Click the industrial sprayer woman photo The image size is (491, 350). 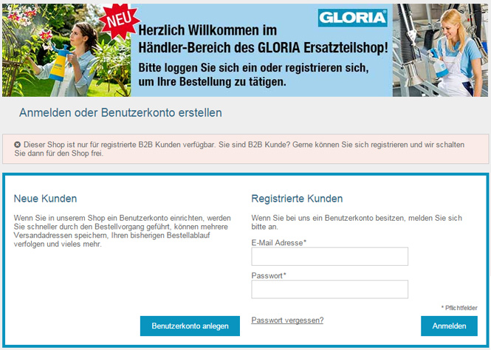[x=440, y=50]
